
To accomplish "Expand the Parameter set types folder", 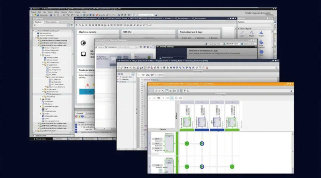I will click(41, 106).
